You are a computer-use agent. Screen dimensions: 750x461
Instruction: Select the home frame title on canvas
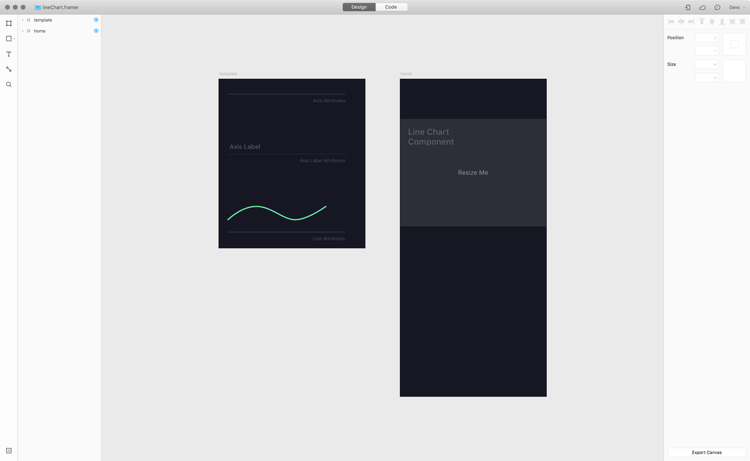click(x=406, y=74)
